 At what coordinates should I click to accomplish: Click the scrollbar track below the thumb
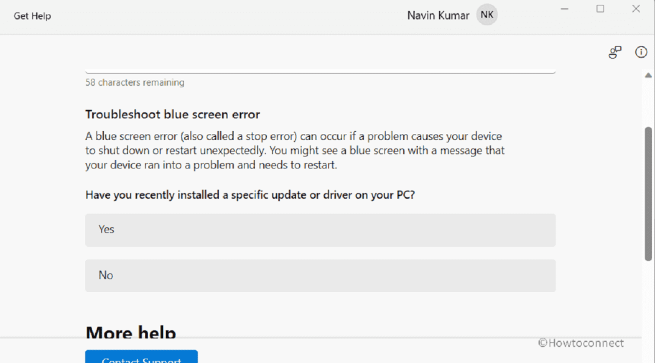coord(648,297)
